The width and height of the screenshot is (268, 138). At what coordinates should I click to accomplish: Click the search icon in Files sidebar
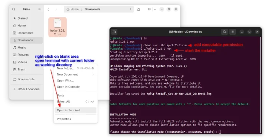[x=14, y=9]
